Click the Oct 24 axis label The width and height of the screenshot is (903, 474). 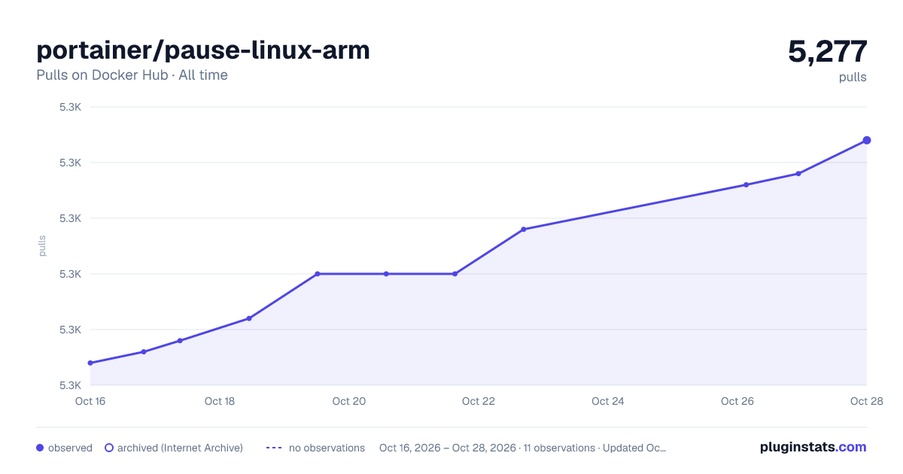[x=608, y=401]
